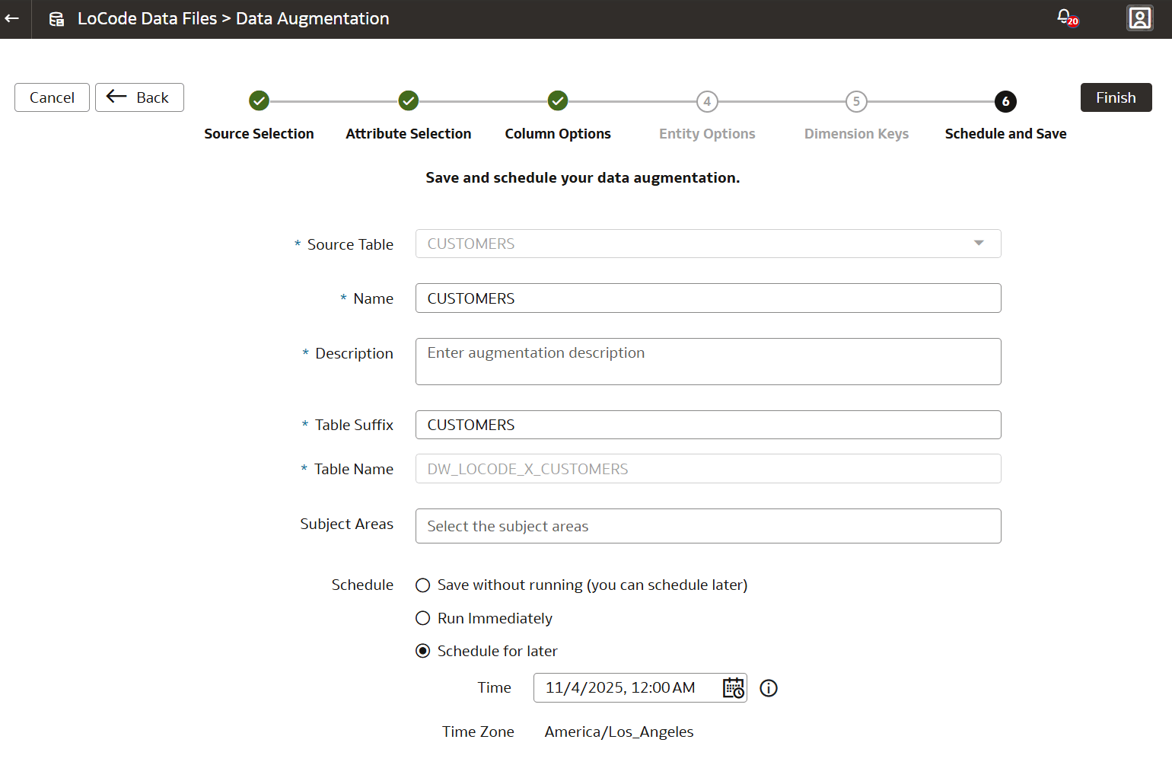Select the Run Immediately option
This screenshot has height=765, width=1172.
pos(423,618)
